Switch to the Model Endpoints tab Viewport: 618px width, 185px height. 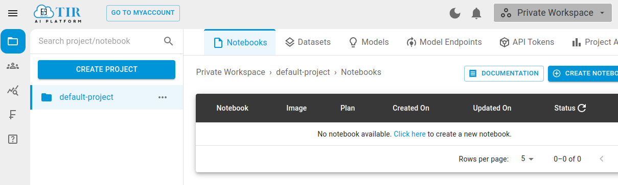(444, 42)
